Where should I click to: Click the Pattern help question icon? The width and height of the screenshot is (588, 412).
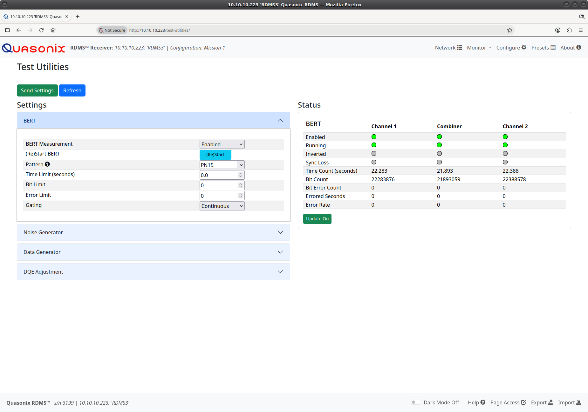(47, 164)
